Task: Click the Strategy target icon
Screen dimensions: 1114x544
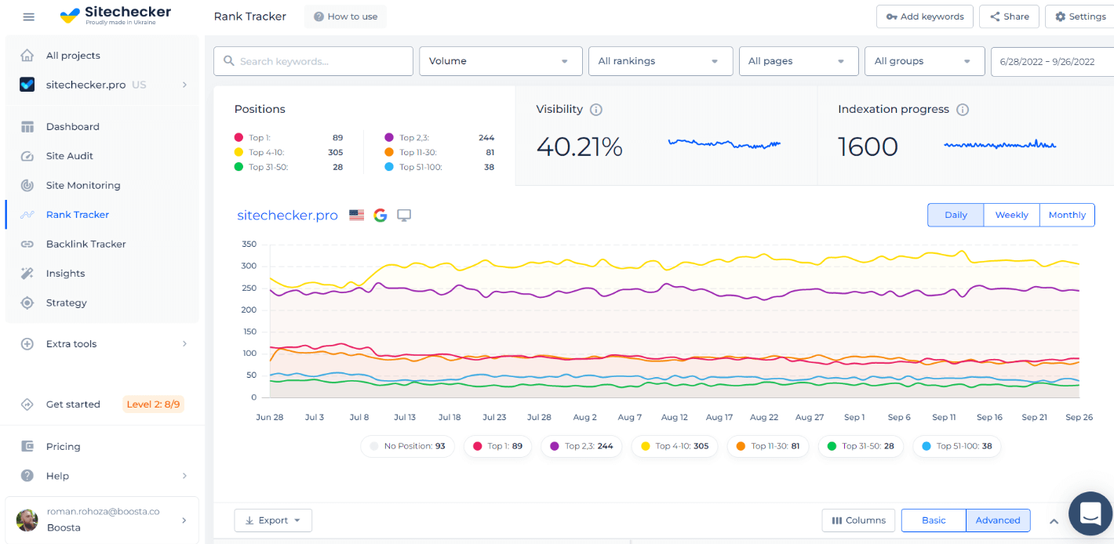Action: [27, 303]
